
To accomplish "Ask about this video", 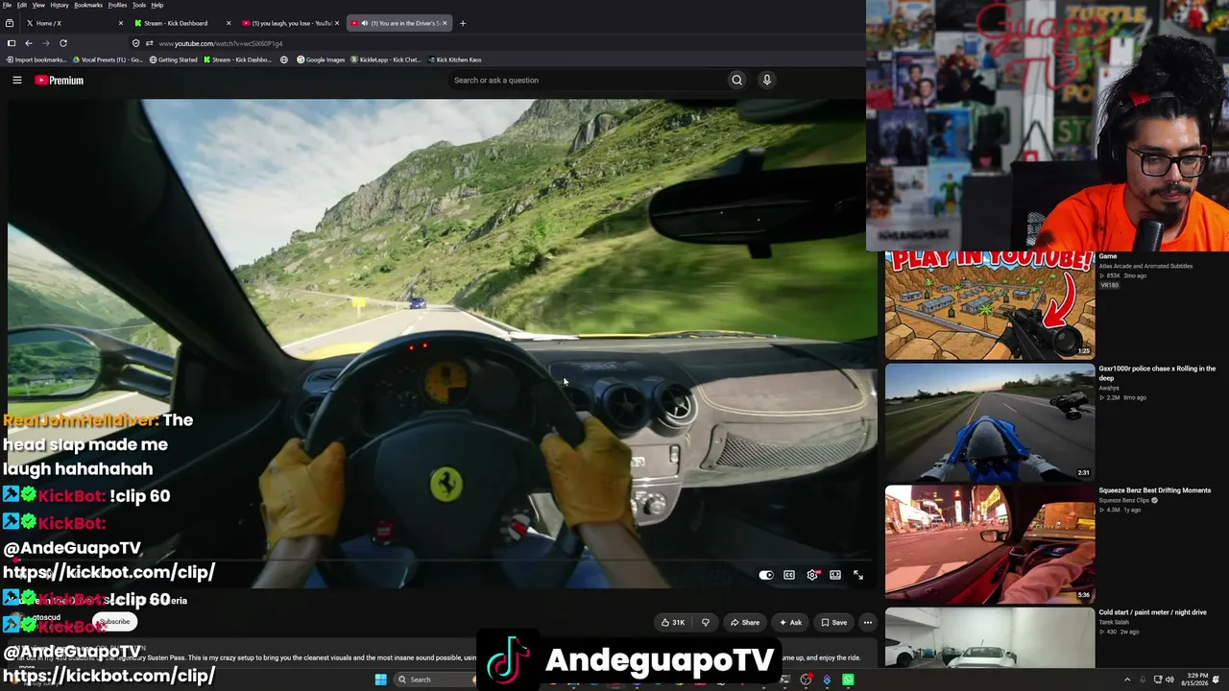I will [x=791, y=623].
